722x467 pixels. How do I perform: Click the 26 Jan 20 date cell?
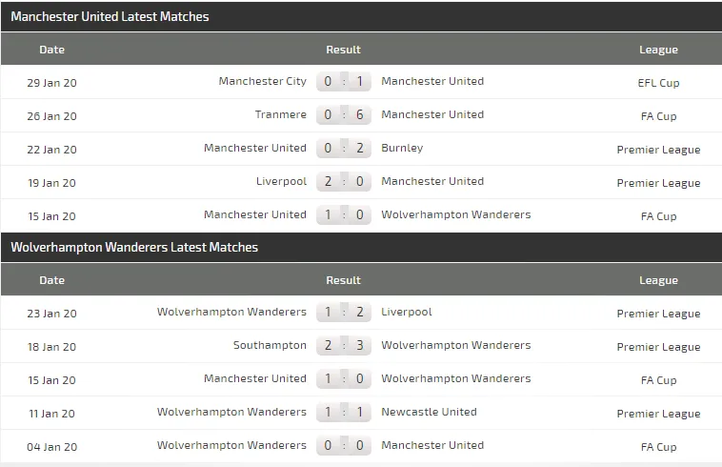52,116
